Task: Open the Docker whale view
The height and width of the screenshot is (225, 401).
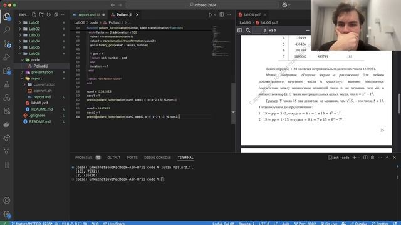Action: coord(7,124)
